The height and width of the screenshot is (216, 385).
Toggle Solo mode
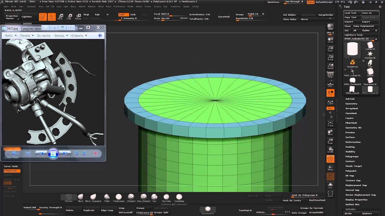330,185
